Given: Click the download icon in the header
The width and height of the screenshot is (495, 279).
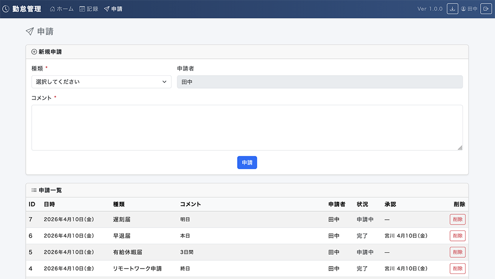Looking at the screenshot, I should tap(452, 9).
